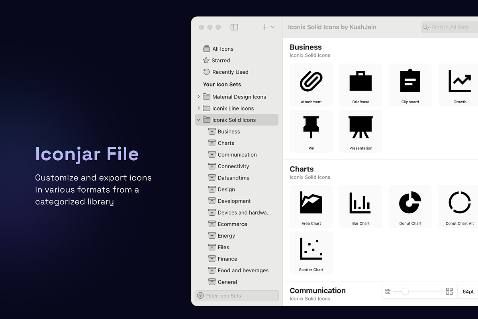Select Iconix Solid Icons set
Image resolution: width=478 pixels, height=319 pixels.
(x=237, y=120)
